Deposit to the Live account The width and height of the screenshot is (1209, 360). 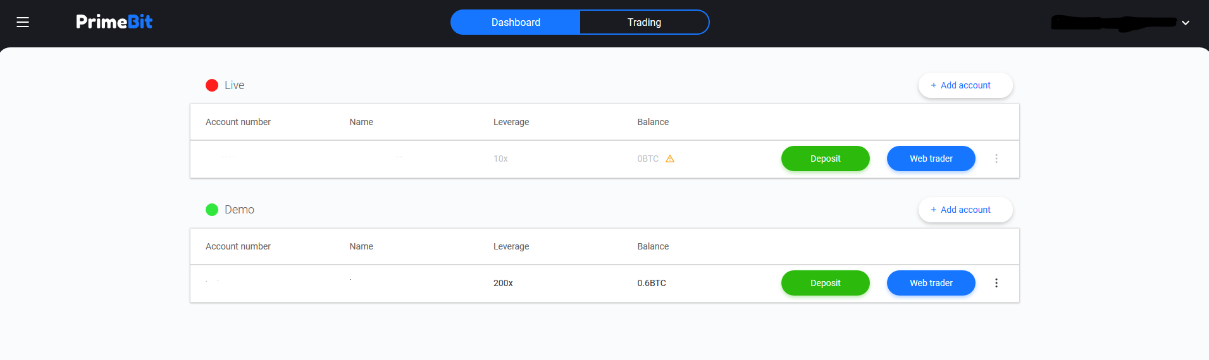pos(825,159)
